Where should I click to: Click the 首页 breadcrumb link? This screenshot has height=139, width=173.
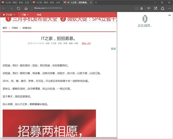[x=5, y=28]
